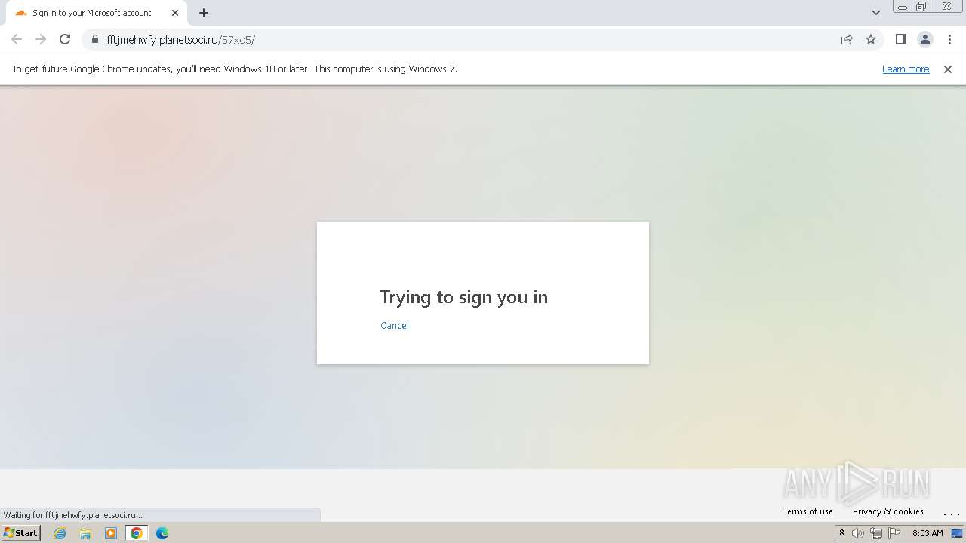Image resolution: width=966 pixels, height=543 pixels.
Task: Open Windows Explorer folder in taskbar
Action: (85, 533)
